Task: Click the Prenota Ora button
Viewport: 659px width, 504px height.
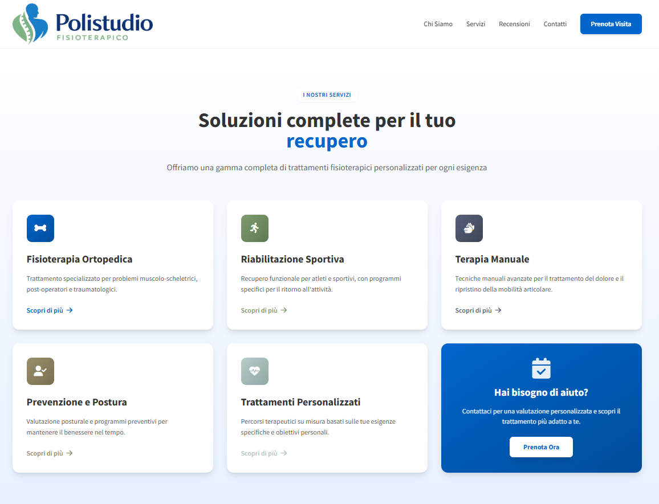Action: (x=541, y=447)
